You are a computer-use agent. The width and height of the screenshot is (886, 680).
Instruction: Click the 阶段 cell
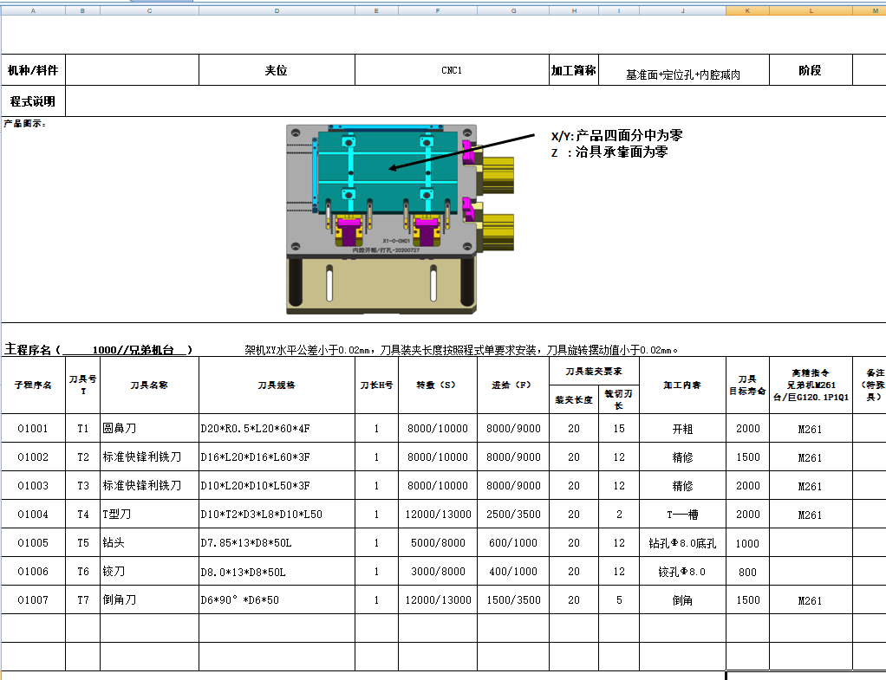(x=811, y=70)
